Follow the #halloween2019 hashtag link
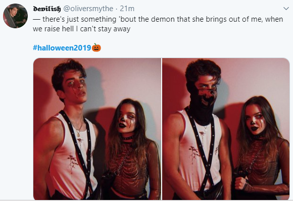 [x=62, y=48]
